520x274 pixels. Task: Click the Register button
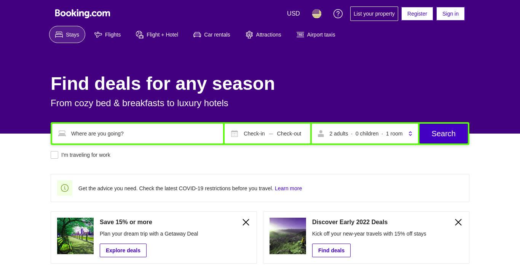point(417,14)
